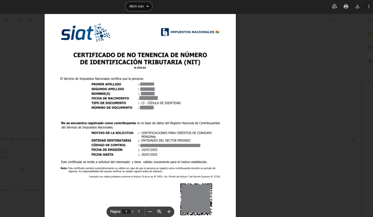This screenshot has width=373, height=217.
Task: Open the Abrir con dropdown
Action: coord(139,6)
